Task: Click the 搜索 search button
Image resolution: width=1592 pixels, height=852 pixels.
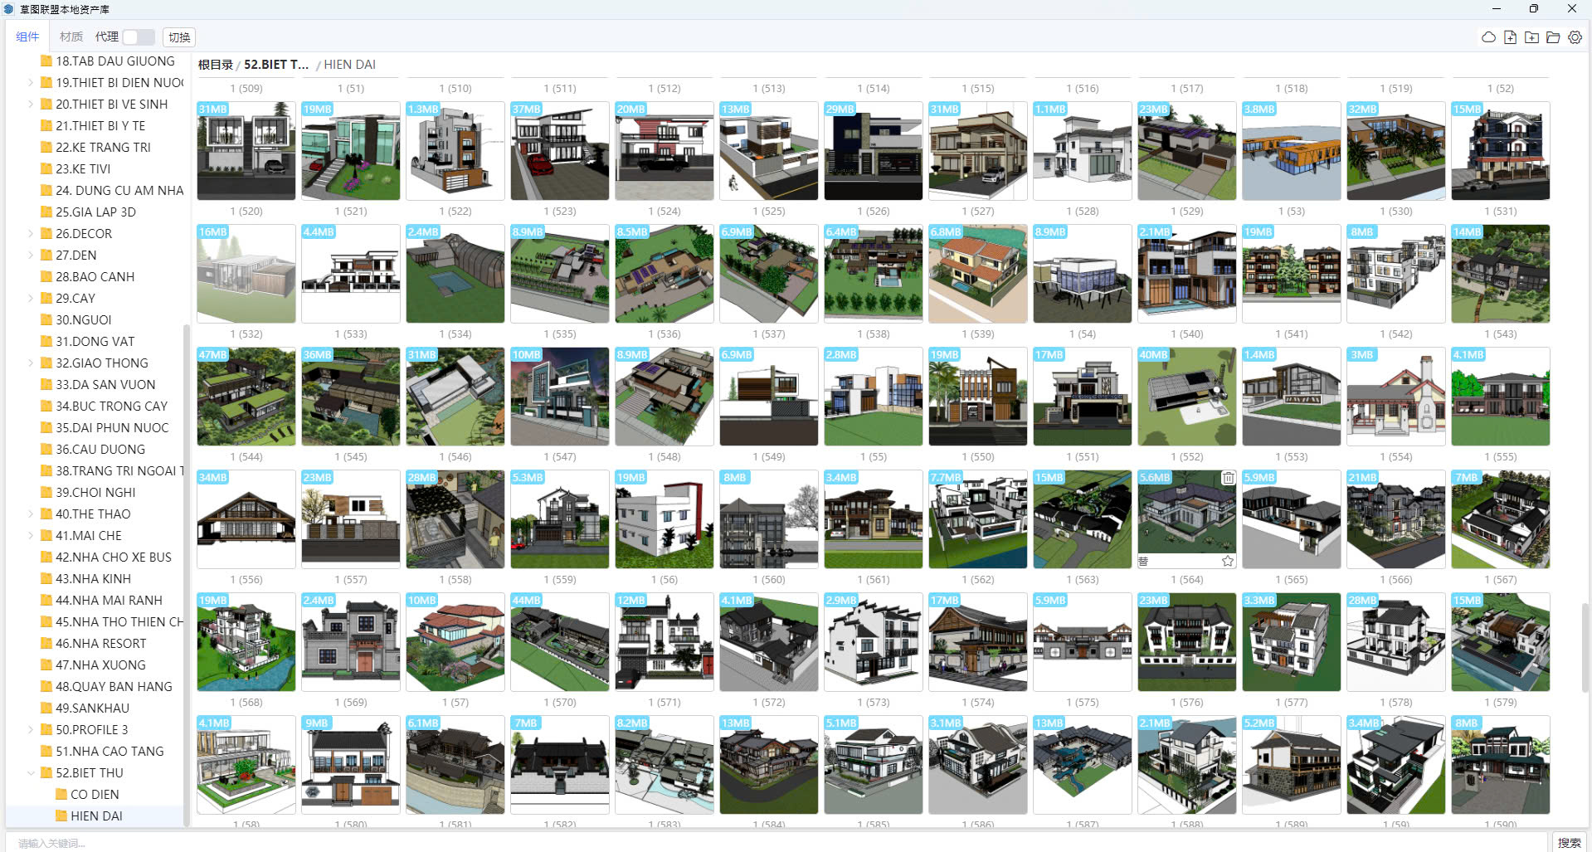Action: click(1569, 842)
